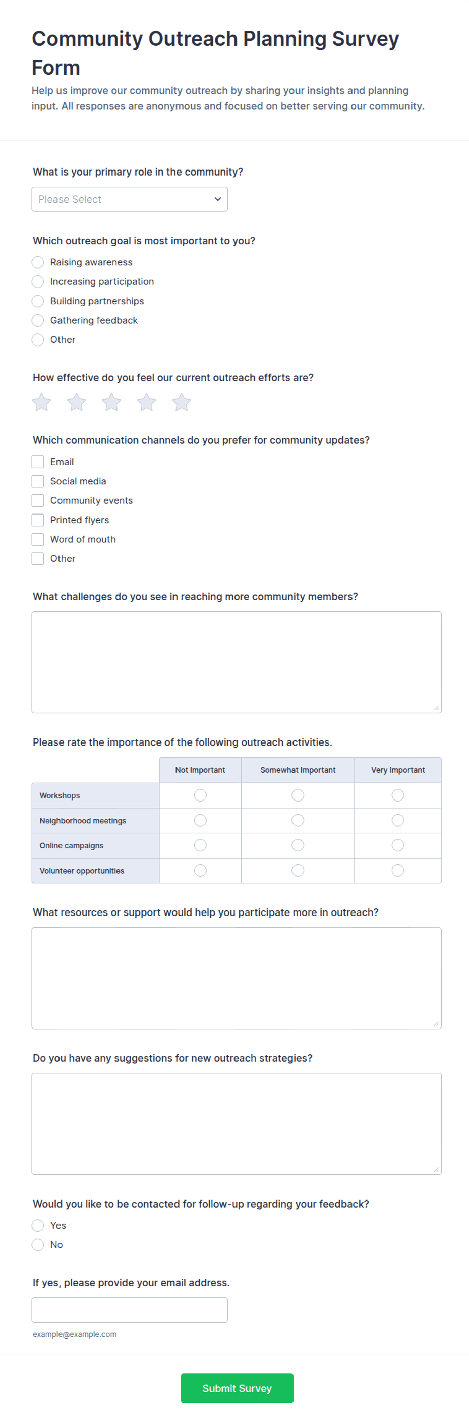The width and height of the screenshot is (469, 1428).
Task: Choose the third star rating
Action: tap(111, 402)
